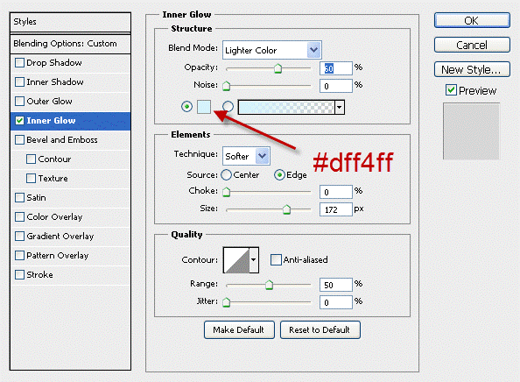Viewport: 520px width, 382px height.
Task: Open the Blend Mode dropdown
Action: [272, 50]
